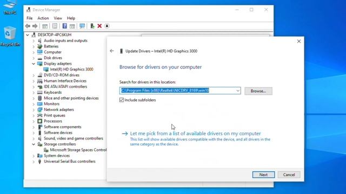Expand the IDE ATA/ATAPI controllers node
The image size is (346, 194).
coord(34,87)
